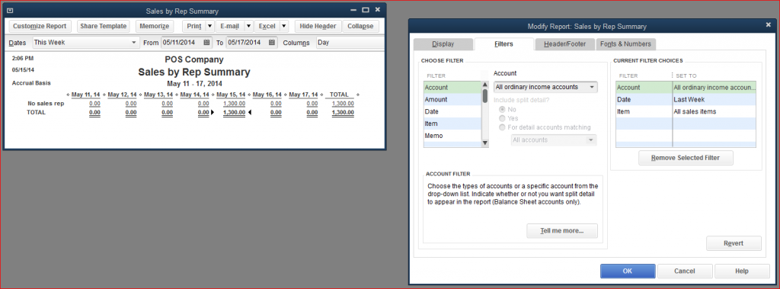Open the Excel button dropdown arrow

283,27
